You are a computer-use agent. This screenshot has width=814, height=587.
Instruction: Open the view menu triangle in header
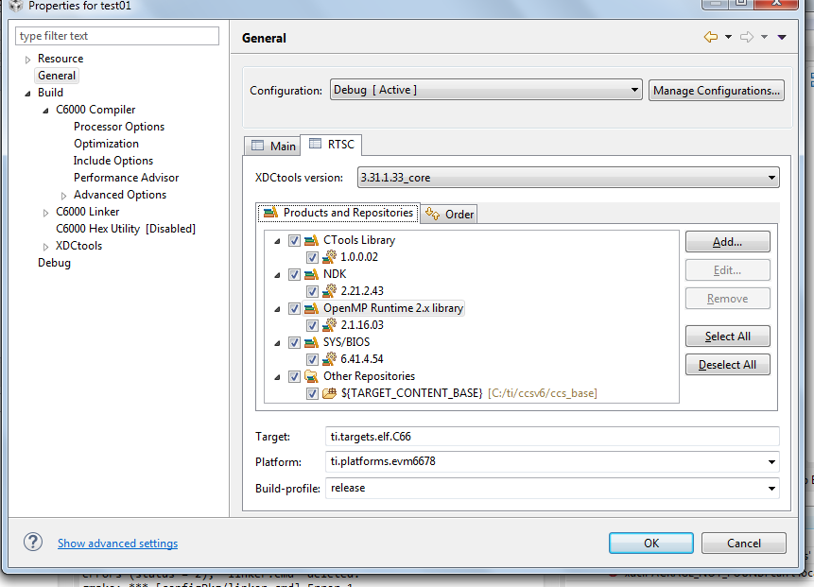tap(782, 37)
